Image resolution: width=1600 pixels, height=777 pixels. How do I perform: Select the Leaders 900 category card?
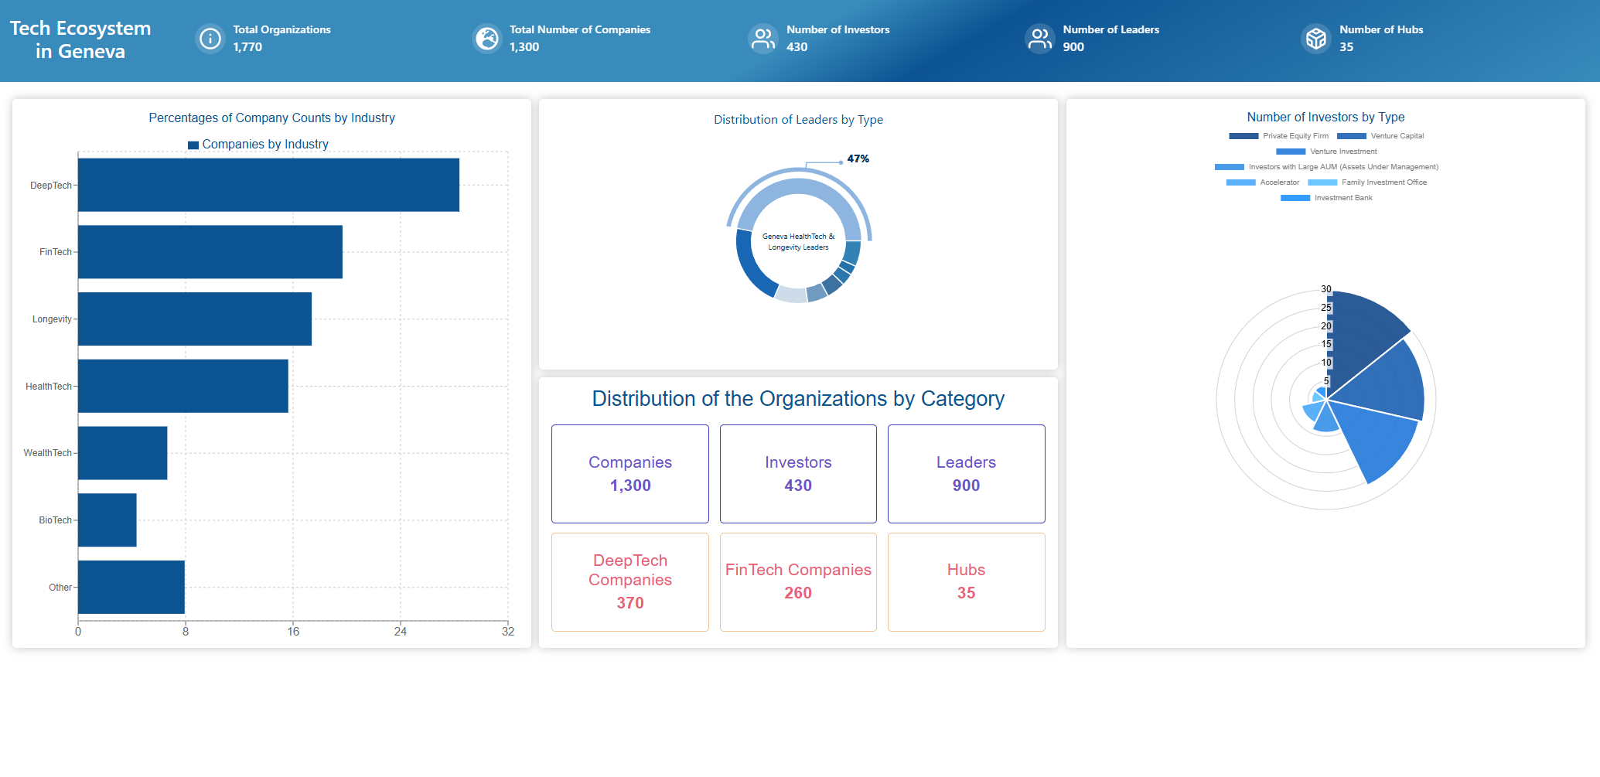pyautogui.click(x=966, y=474)
